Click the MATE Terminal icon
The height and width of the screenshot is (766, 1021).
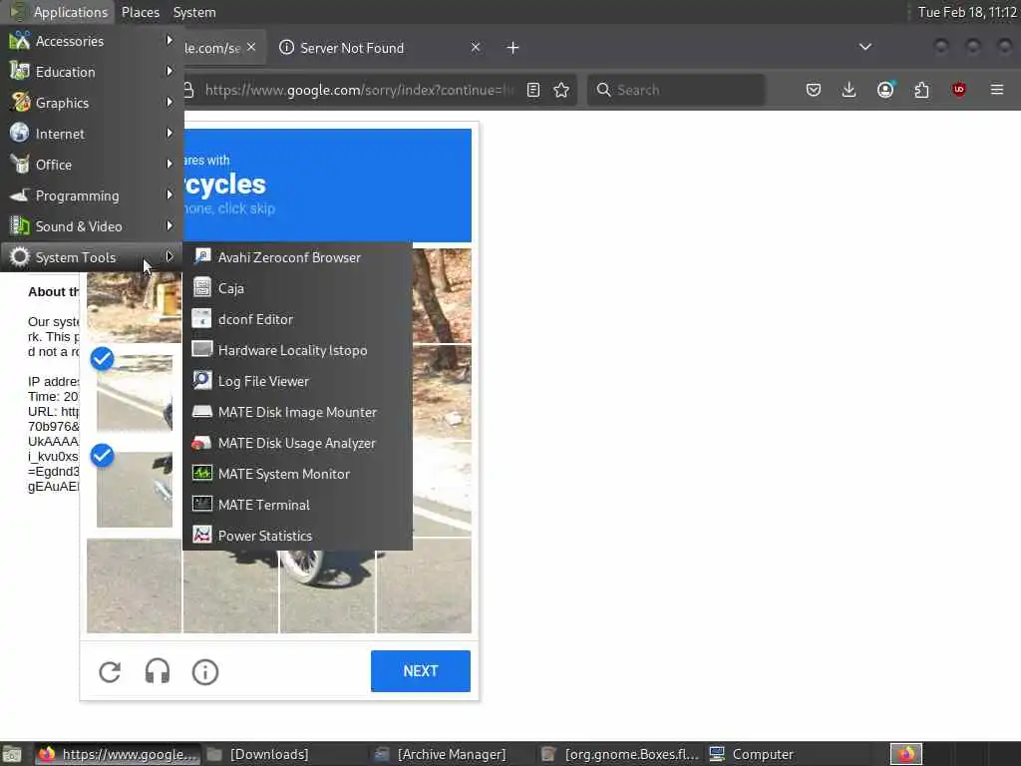coord(201,504)
